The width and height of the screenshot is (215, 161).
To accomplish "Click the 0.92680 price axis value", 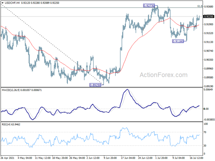I will pos(209,6).
